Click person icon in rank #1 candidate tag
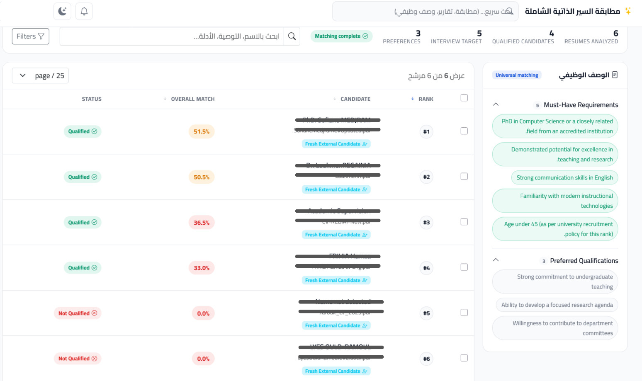 [365, 144]
